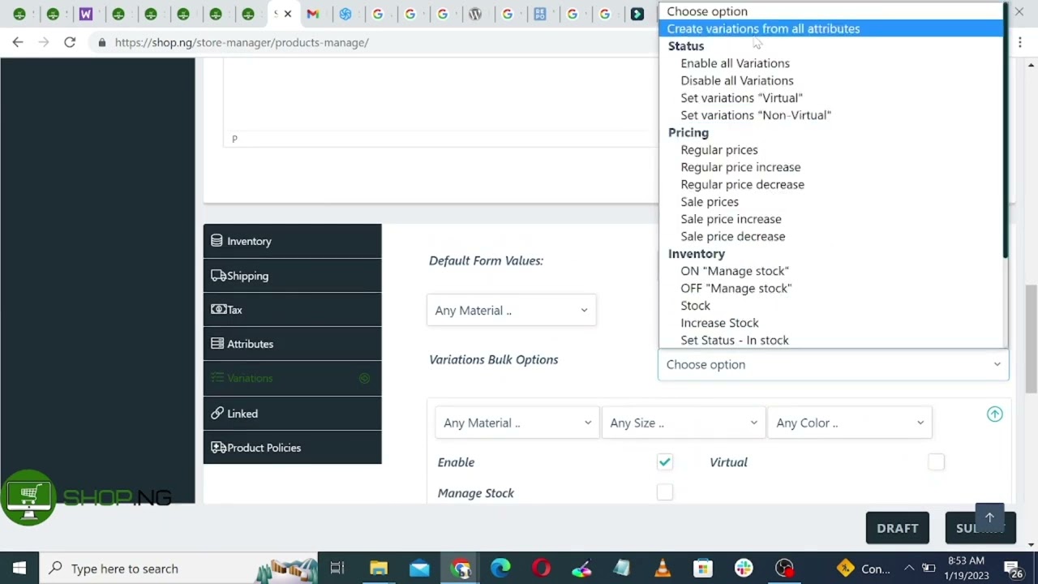The width and height of the screenshot is (1038, 584).
Task: Click scroll-to-top arrow button
Action: click(x=989, y=517)
